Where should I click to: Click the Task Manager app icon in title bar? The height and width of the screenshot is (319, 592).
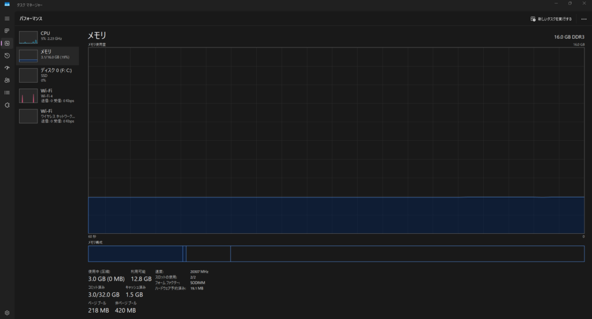tap(6, 4)
